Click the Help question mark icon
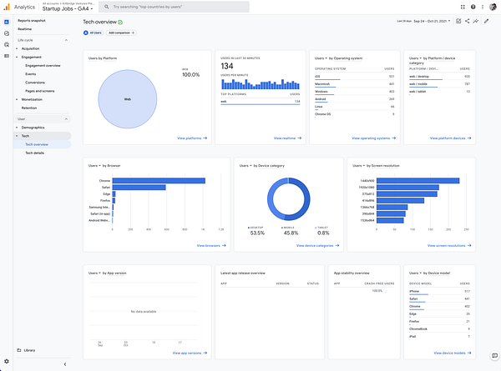 coord(472,7)
